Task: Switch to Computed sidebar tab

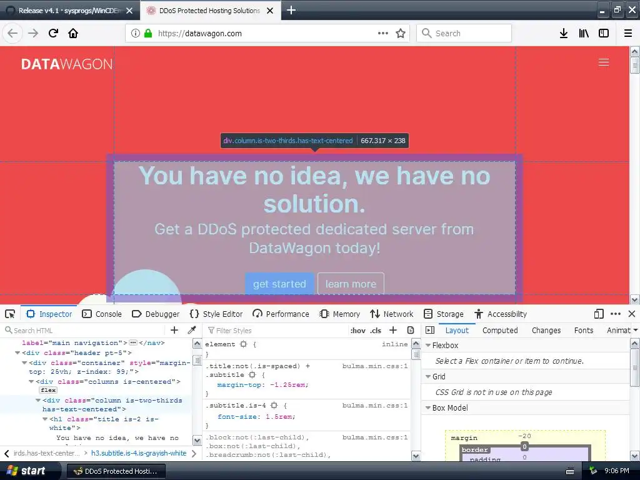Action: (x=500, y=330)
